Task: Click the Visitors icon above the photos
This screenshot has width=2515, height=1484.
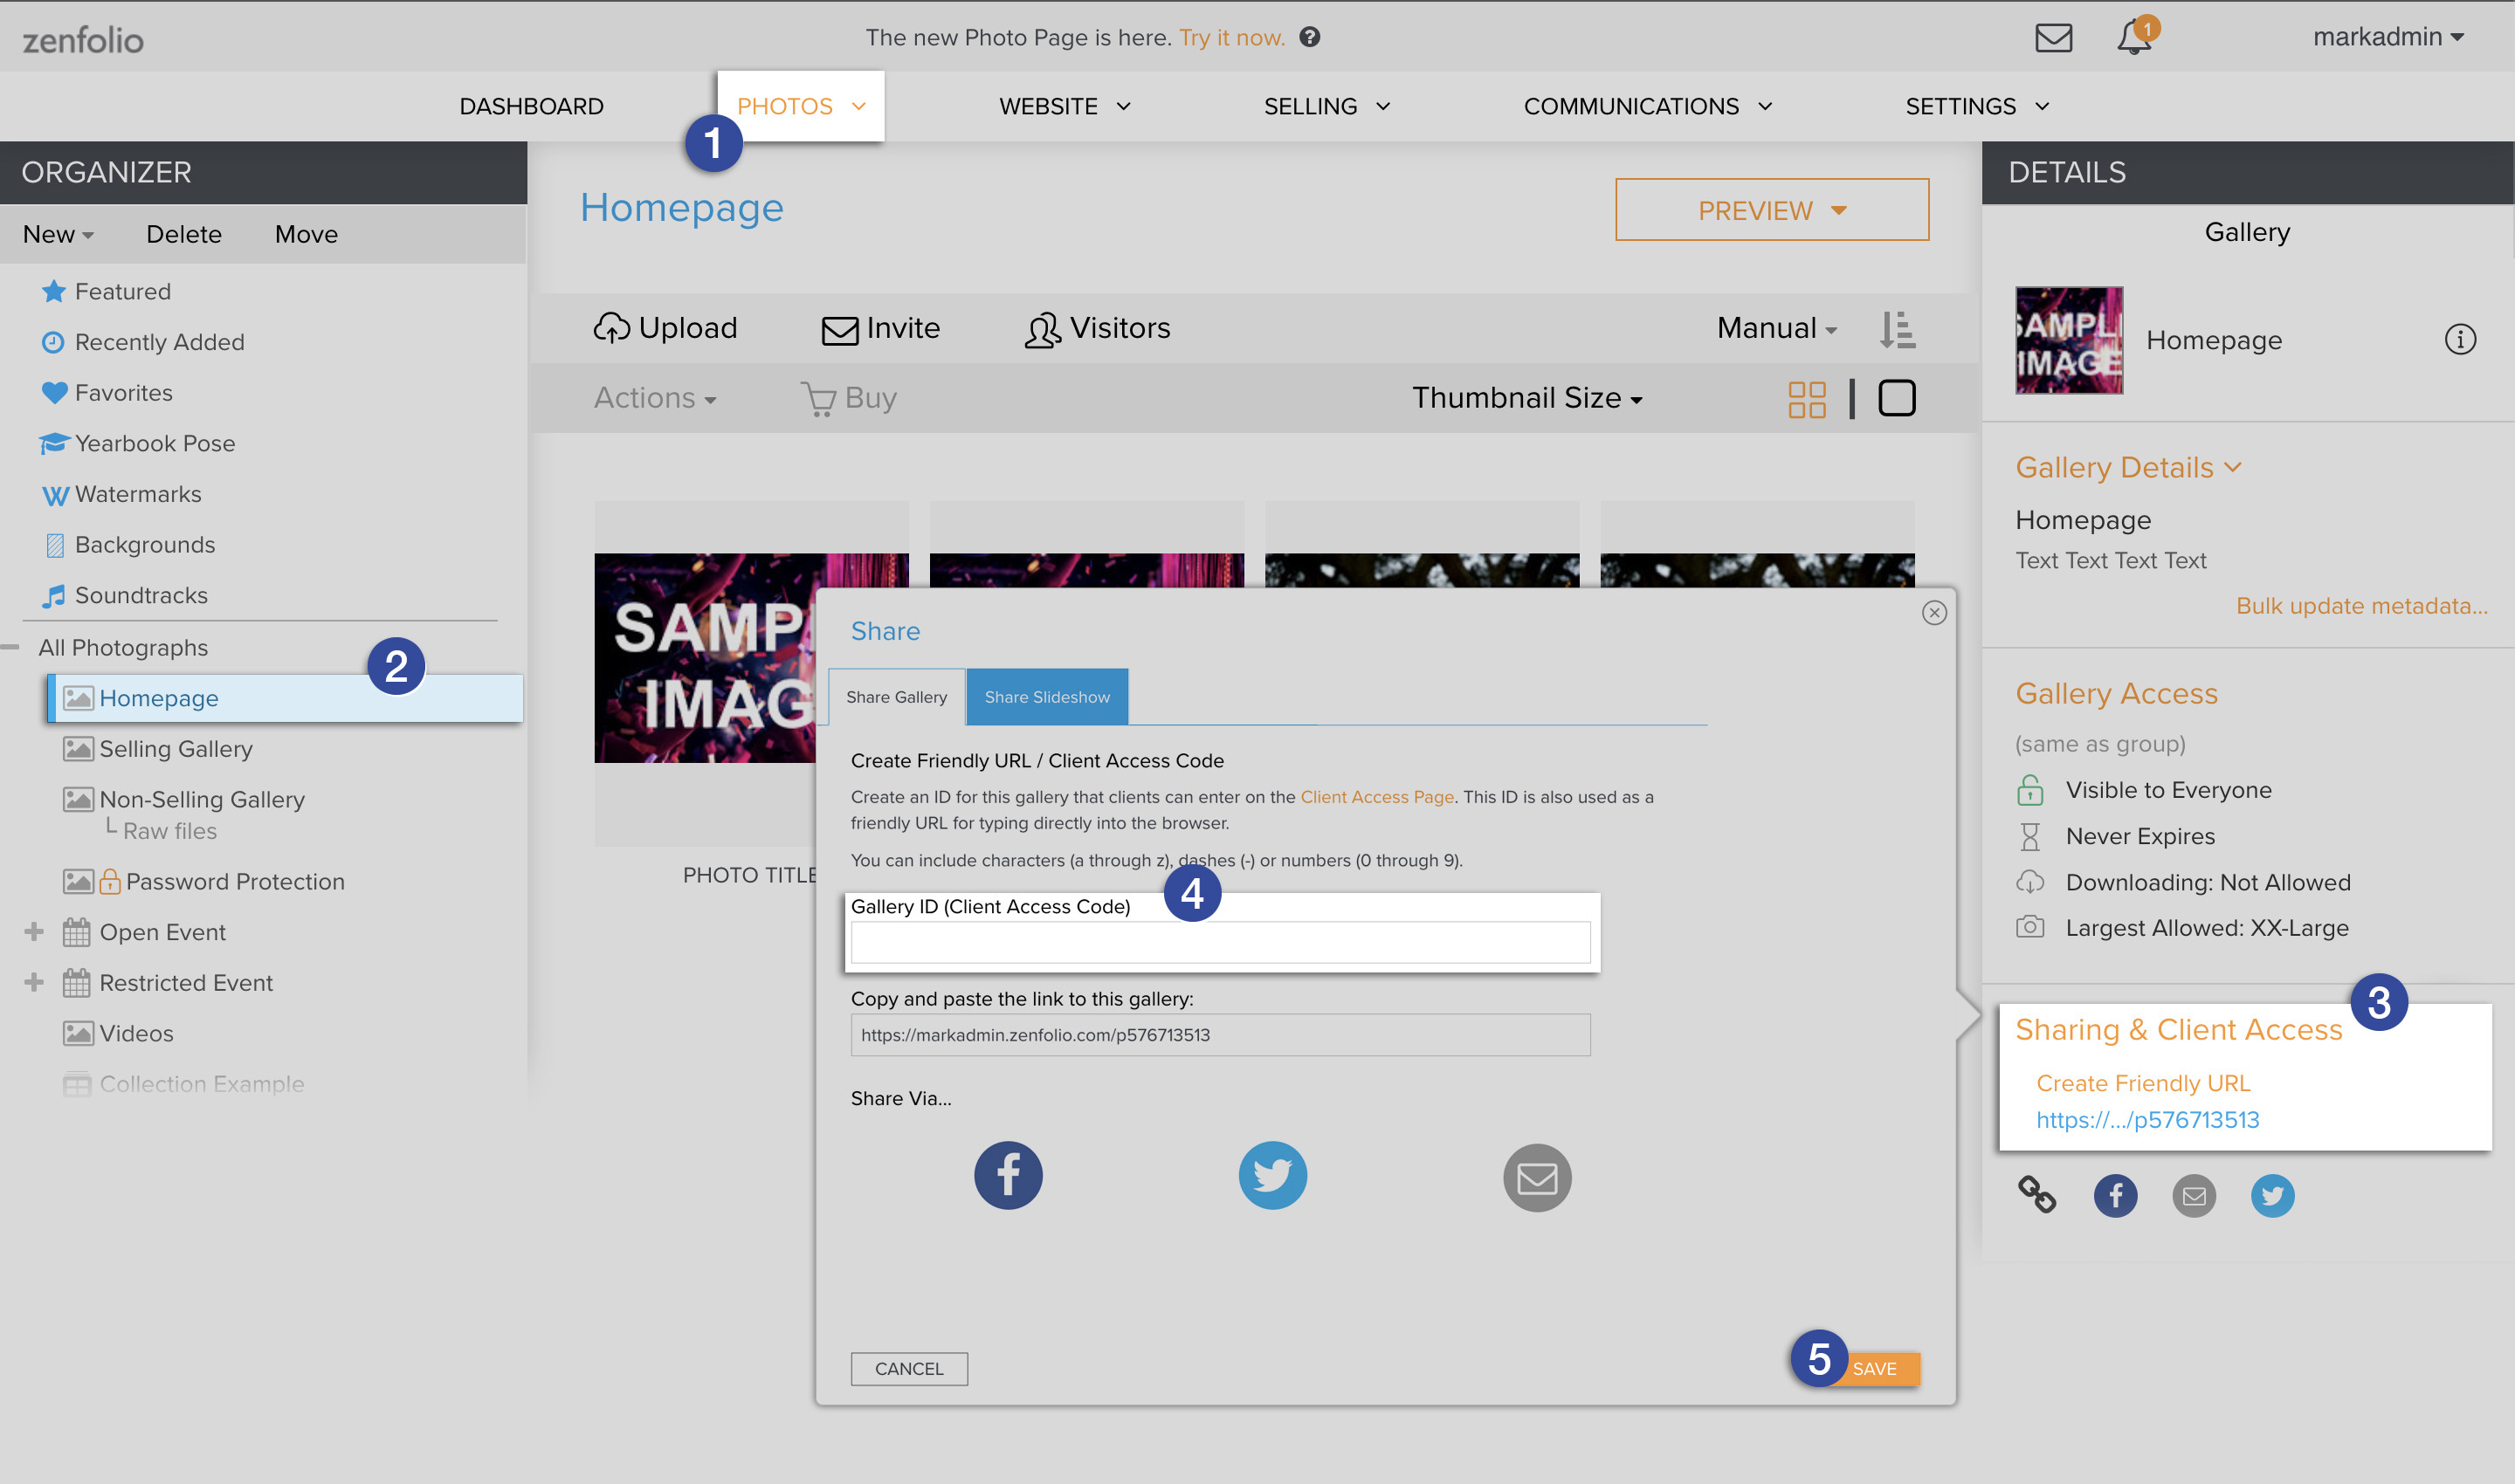Action: (1042, 328)
